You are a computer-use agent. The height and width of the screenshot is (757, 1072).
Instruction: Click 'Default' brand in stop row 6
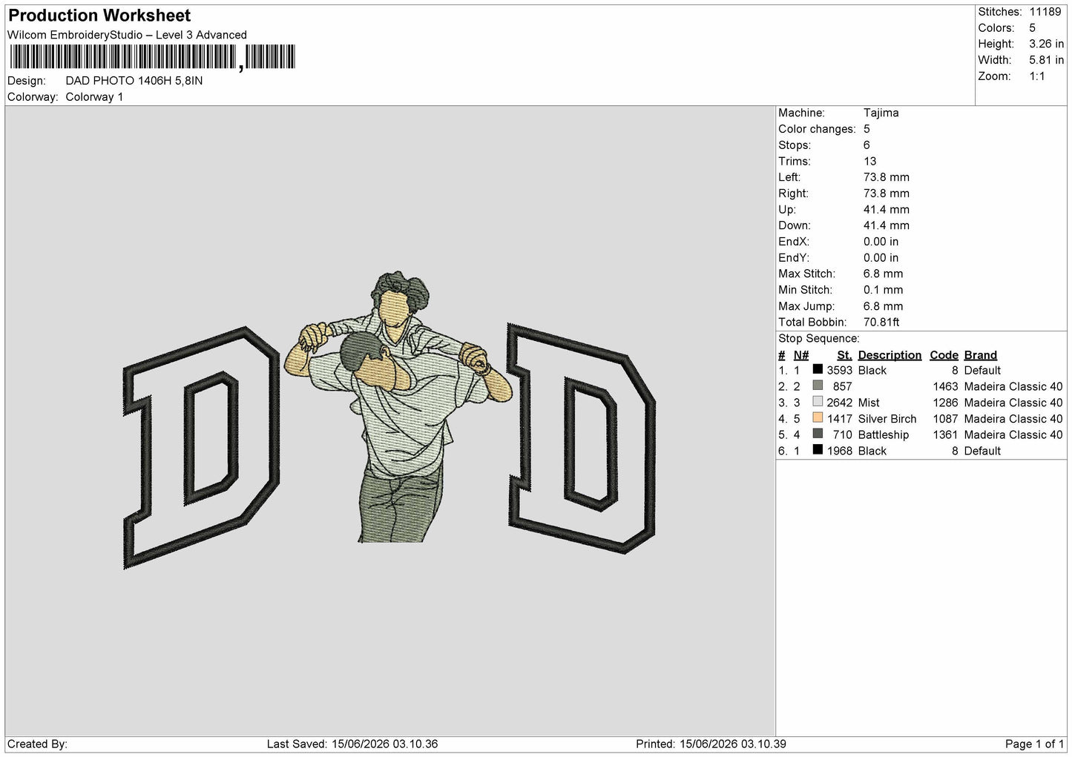[982, 451]
